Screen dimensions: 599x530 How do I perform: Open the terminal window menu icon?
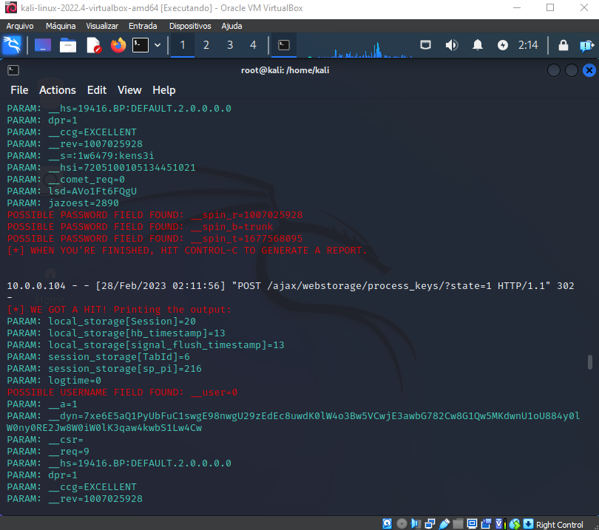pyautogui.click(x=13, y=70)
